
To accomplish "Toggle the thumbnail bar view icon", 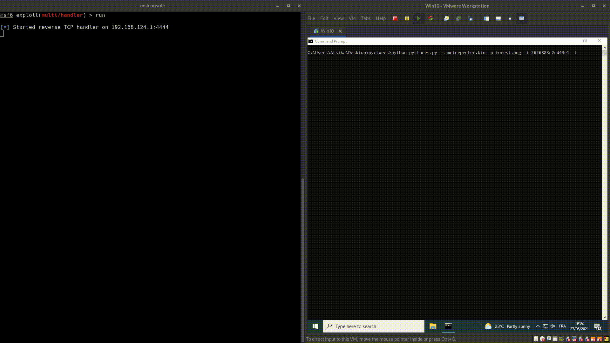I will (x=498, y=18).
